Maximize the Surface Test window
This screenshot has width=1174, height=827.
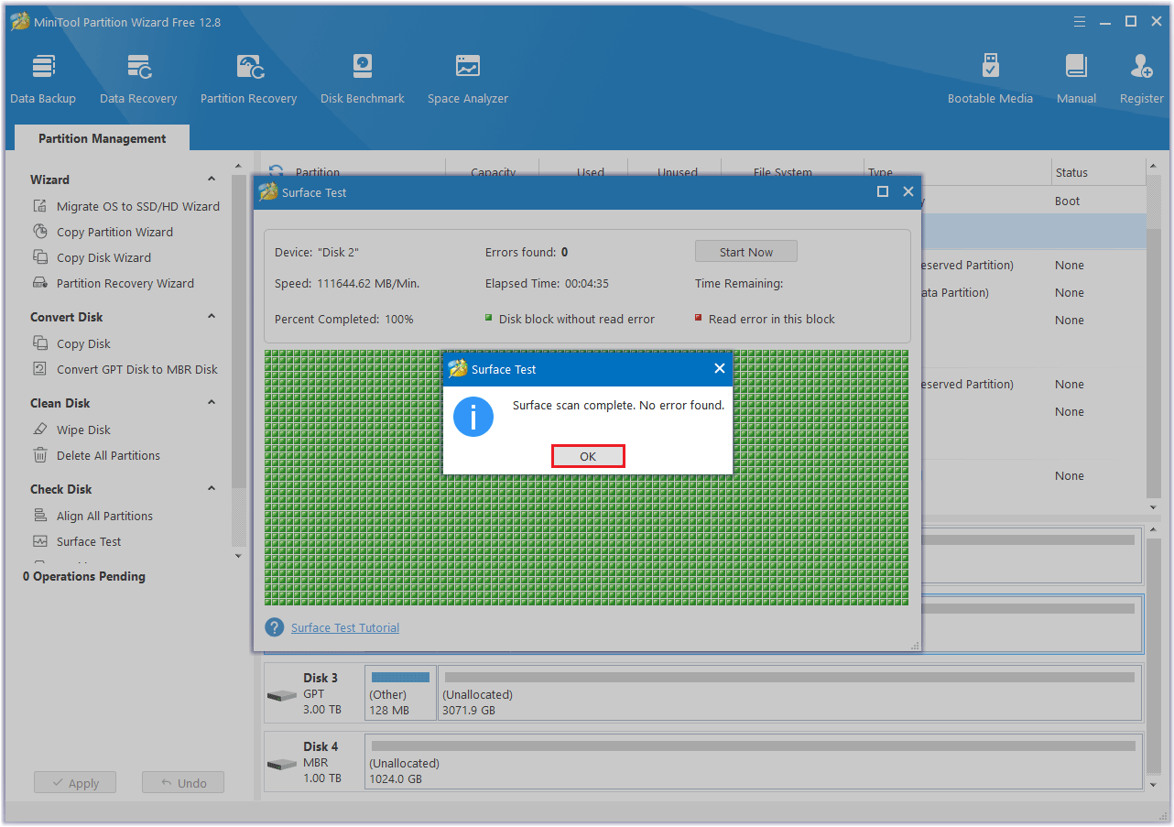coord(883,191)
